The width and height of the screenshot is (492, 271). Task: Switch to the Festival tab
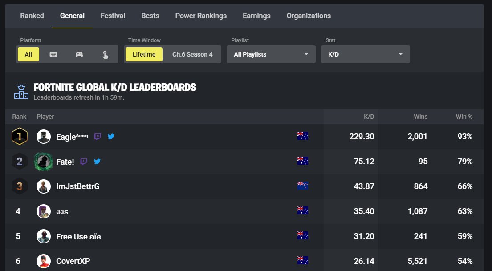click(x=113, y=16)
